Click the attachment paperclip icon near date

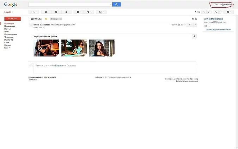(173, 25)
